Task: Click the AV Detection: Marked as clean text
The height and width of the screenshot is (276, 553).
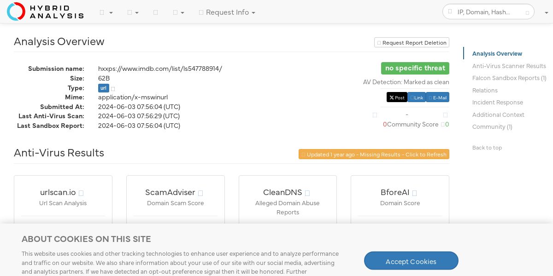Action: pyautogui.click(x=406, y=82)
